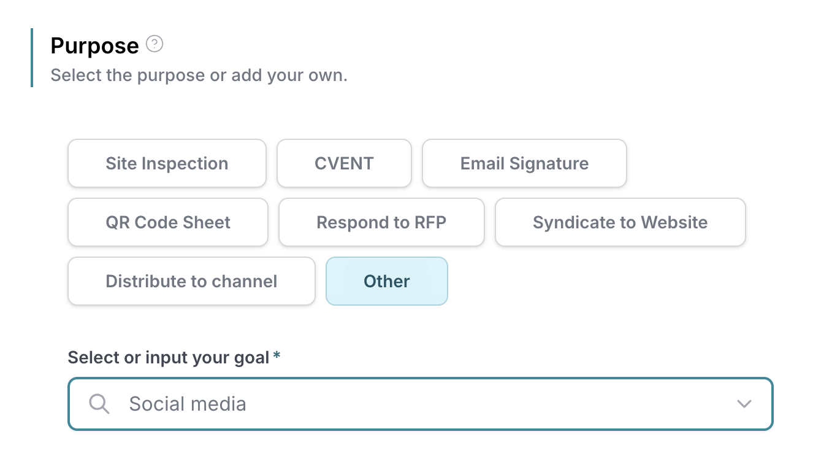Deselect the highlighted Other purpose
Viewport: 813px width, 453px height.
coord(387,281)
